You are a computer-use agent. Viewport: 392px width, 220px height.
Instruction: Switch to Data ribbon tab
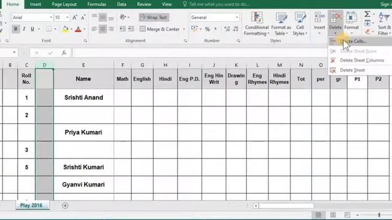(x=121, y=4)
